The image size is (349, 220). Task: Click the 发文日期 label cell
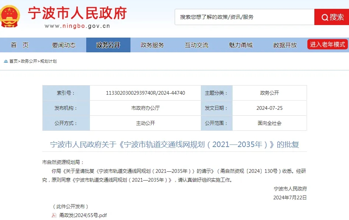[217, 108]
